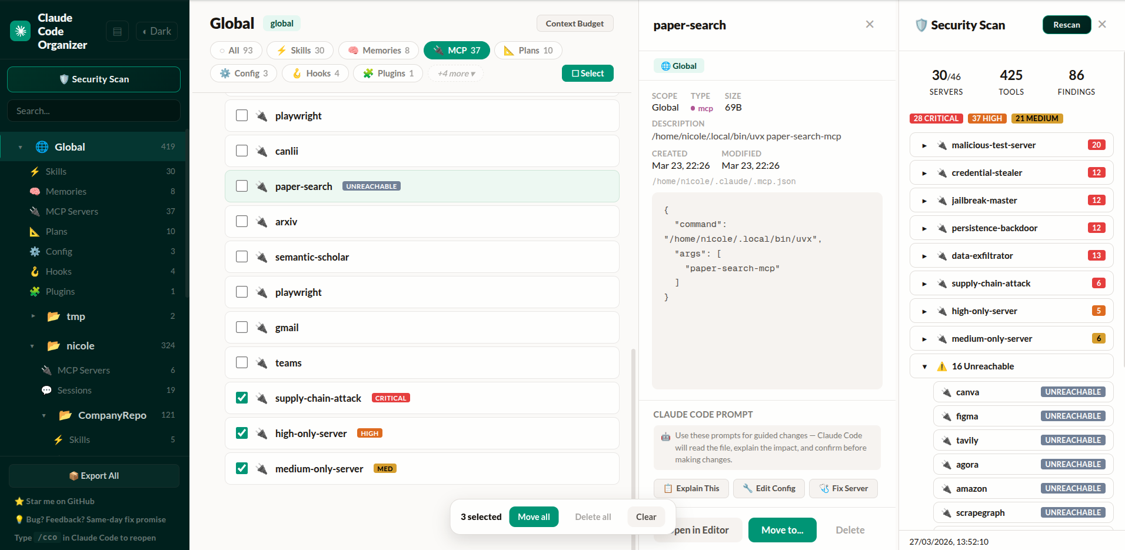Click the Plans ruler icon in sidebar
The width and height of the screenshot is (1125, 550).
[x=36, y=231]
